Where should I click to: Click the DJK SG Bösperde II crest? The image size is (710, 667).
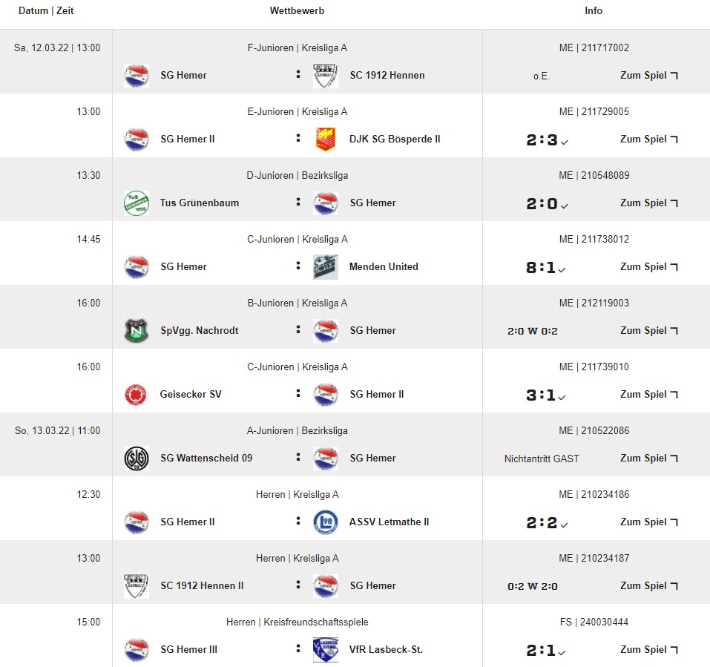[325, 139]
